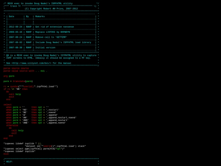Click the 'Remarks' column header
Screen dimensions: 221x166
[x=40, y=16]
